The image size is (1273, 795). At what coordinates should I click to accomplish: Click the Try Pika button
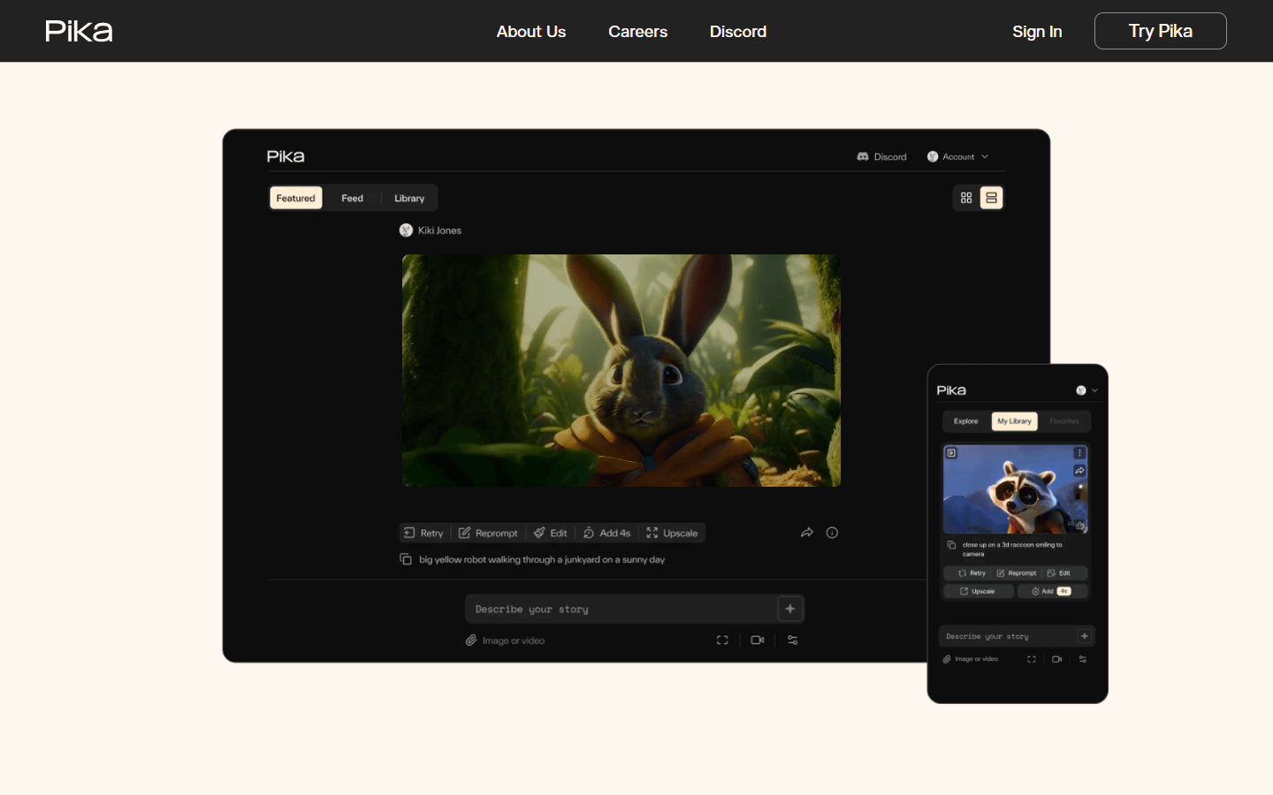(x=1160, y=31)
